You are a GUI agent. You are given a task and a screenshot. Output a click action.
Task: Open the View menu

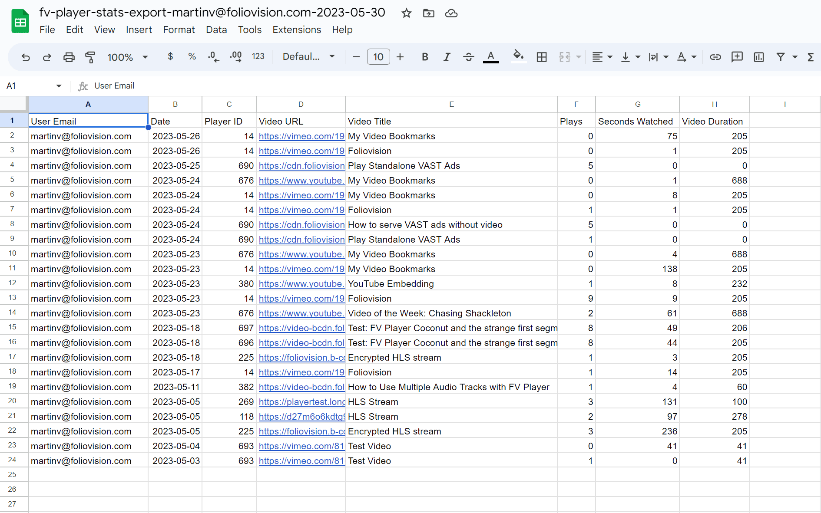(105, 30)
